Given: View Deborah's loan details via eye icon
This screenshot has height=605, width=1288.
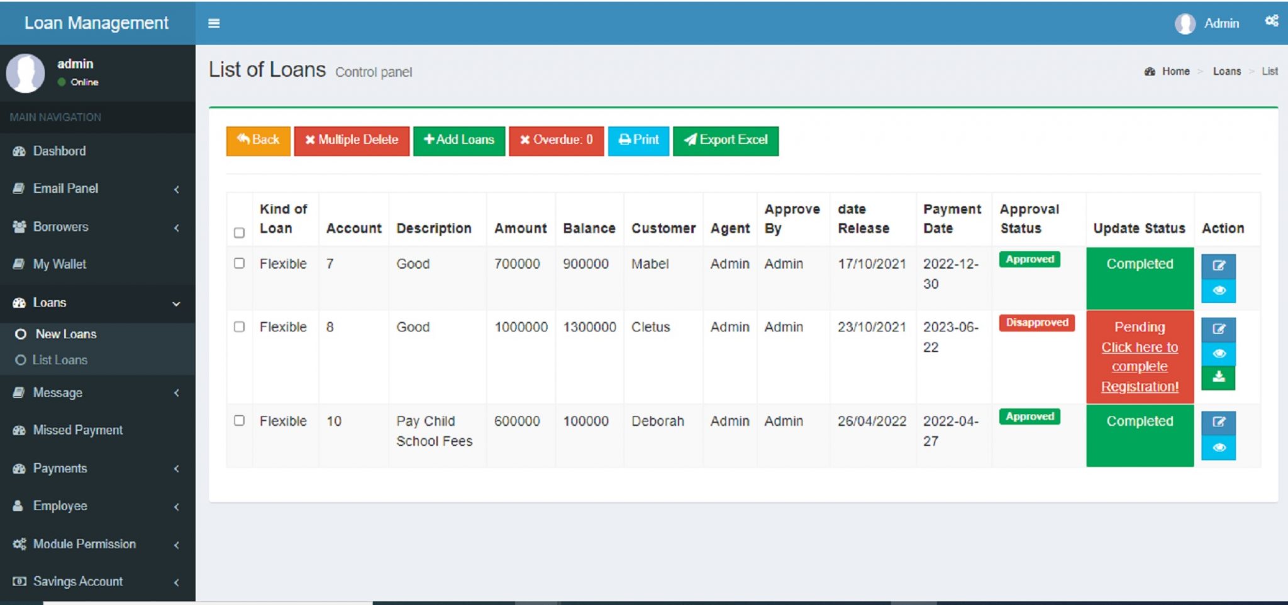Looking at the screenshot, I should pyautogui.click(x=1218, y=448).
